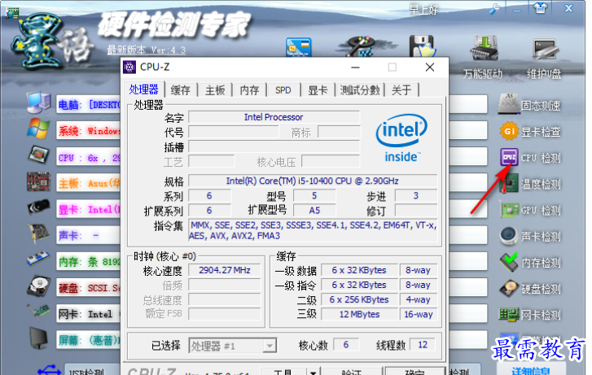The image size is (592, 375).
Task: Open 声卡检测 sound card test
Action: click(x=530, y=236)
